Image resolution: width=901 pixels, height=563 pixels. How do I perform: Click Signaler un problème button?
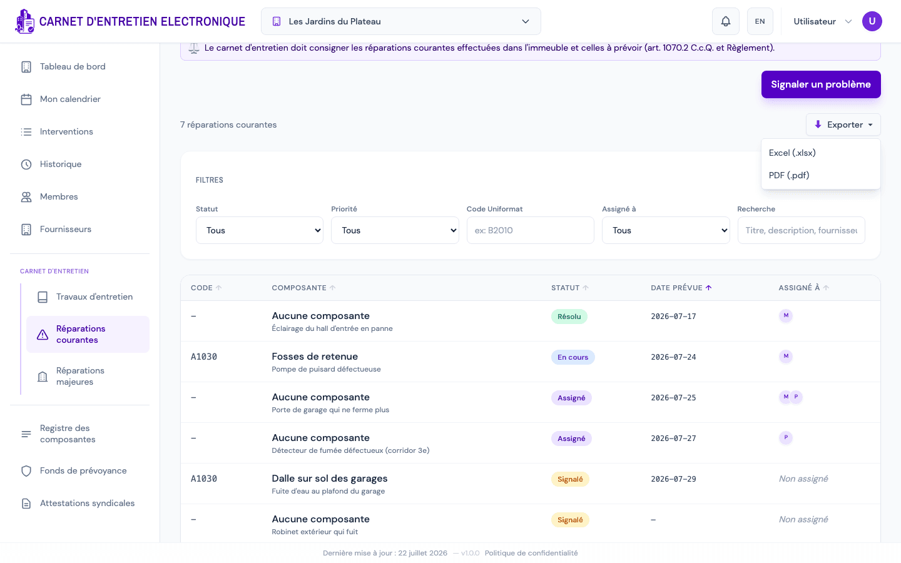pyautogui.click(x=821, y=84)
